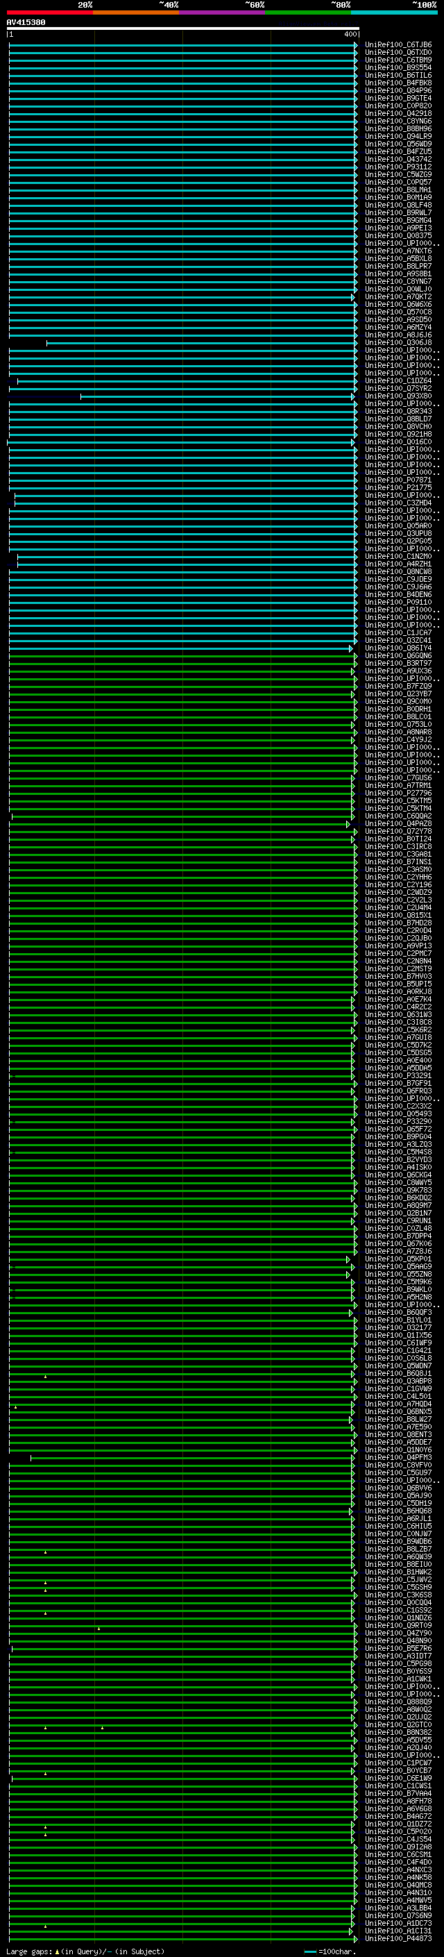Screen dimensions: 444x1957
Task: Select the UniRef100_Q815X1 label
Action: pos(398,916)
